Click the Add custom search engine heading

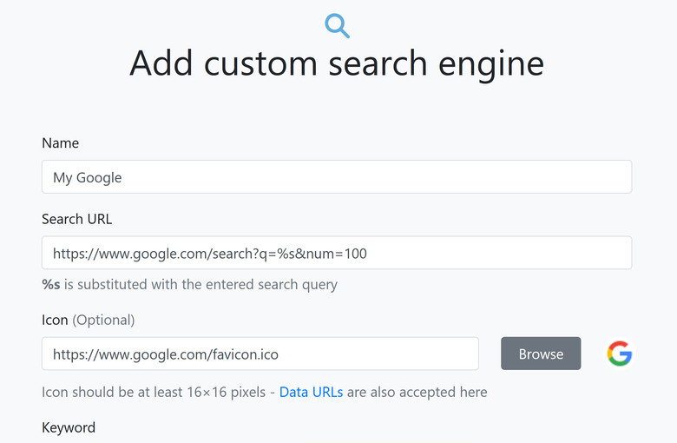tap(337, 63)
